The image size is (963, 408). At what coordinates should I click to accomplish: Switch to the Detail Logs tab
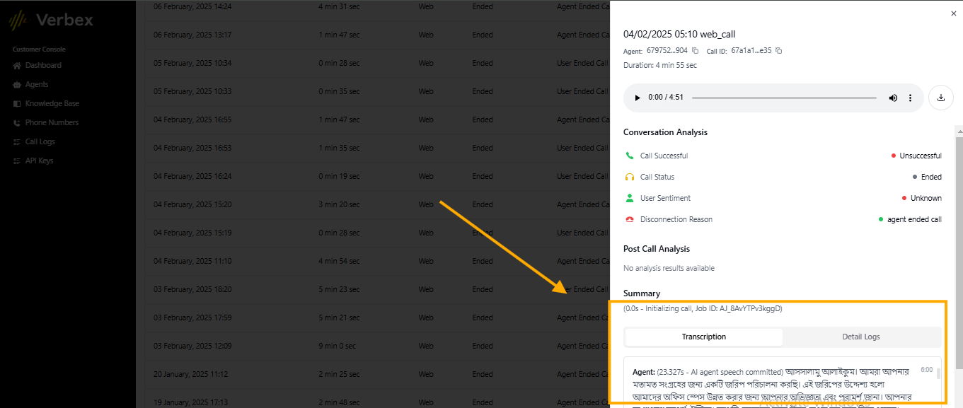click(860, 337)
